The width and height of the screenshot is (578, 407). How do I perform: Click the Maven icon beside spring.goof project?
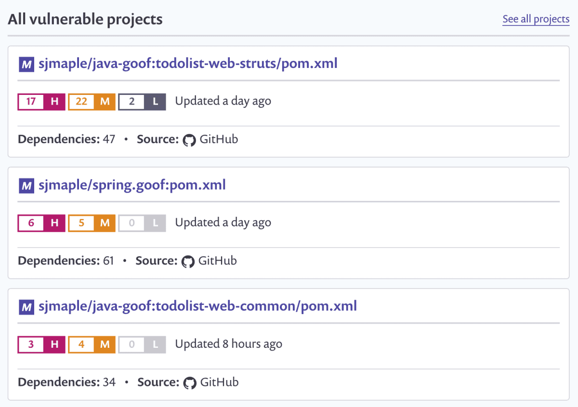tap(26, 185)
